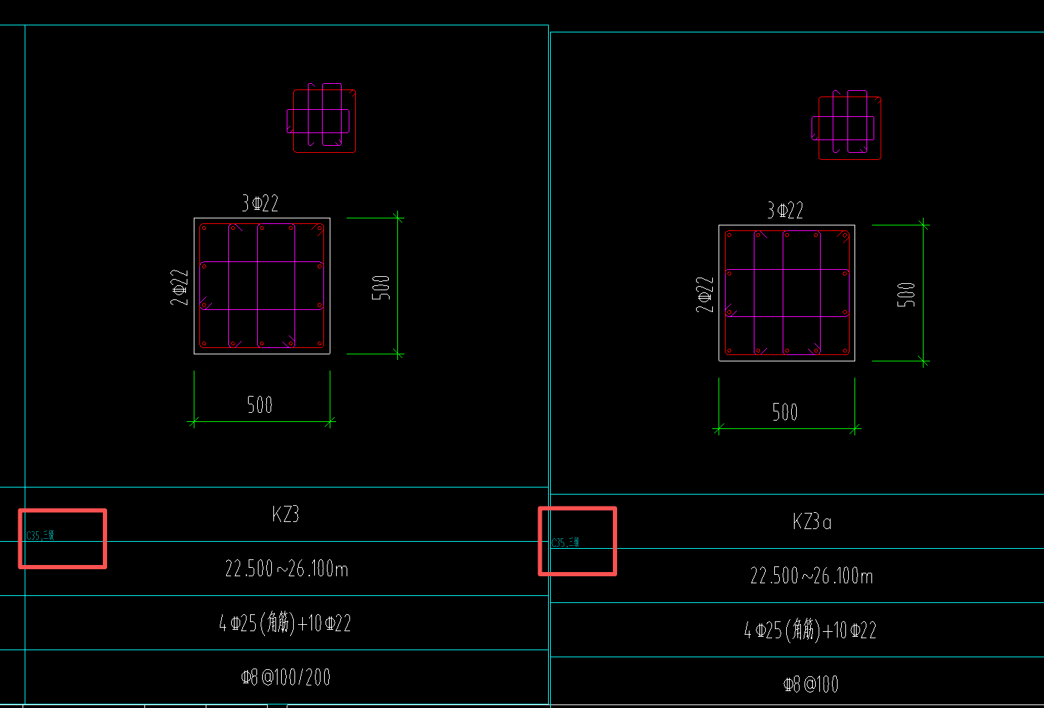
Task: Select cyan C35,三级 text beside KZ3a
Action: (566, 542)
